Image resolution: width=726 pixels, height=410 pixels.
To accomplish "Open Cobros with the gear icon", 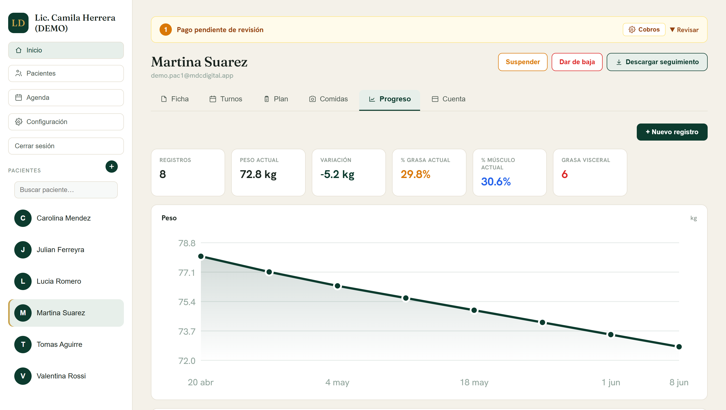I will tap(644, 30).
